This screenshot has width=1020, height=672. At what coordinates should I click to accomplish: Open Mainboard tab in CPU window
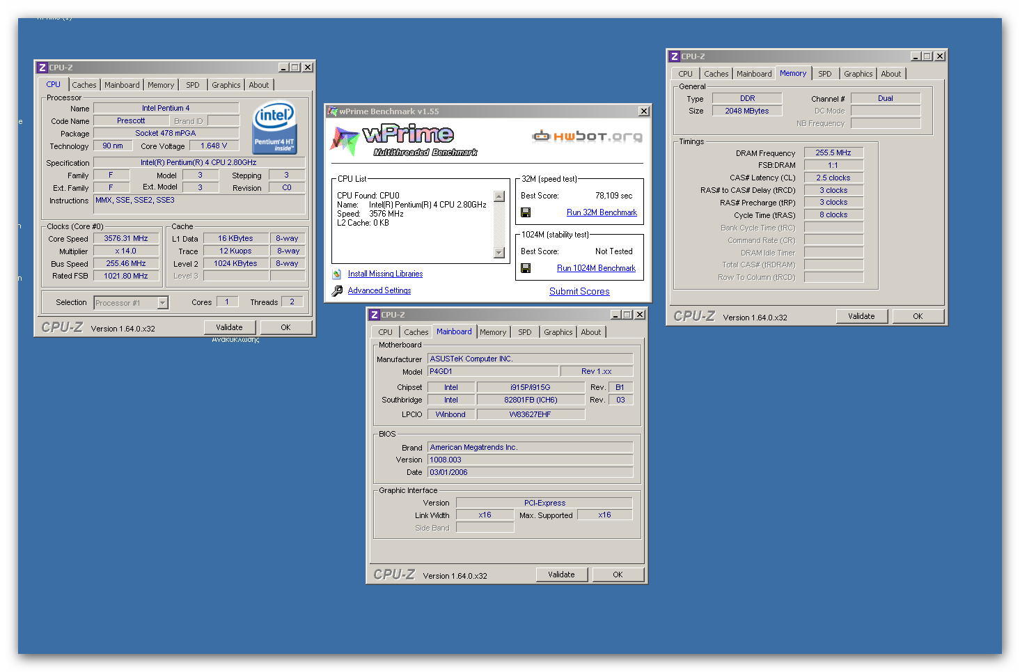point(122,85)
